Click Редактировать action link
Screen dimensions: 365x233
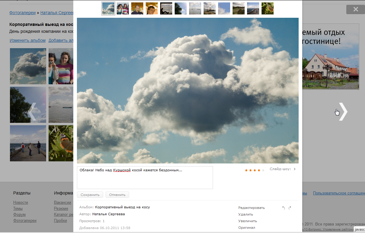pyautogui.click(x=251, y=208)
